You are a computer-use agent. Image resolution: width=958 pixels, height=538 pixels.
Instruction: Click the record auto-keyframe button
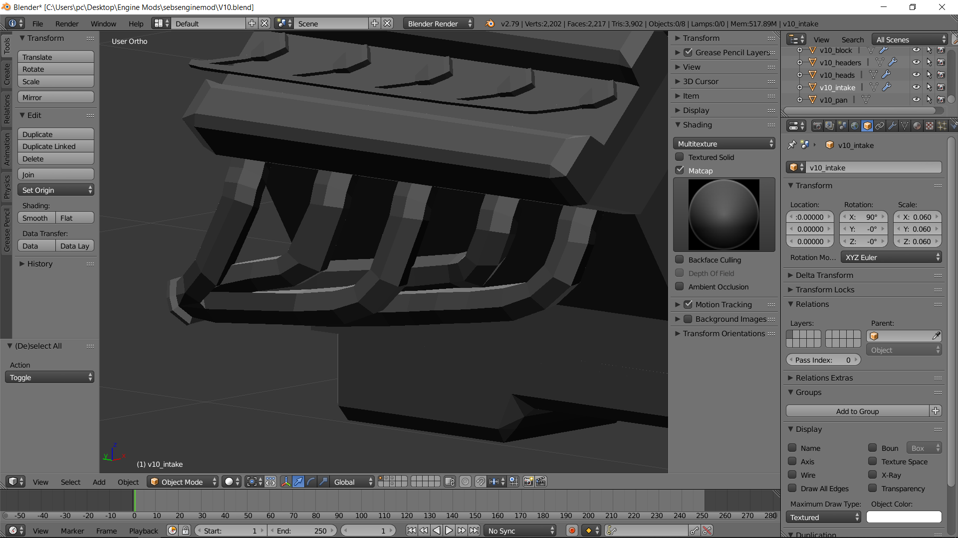click(x=572, y=531)
